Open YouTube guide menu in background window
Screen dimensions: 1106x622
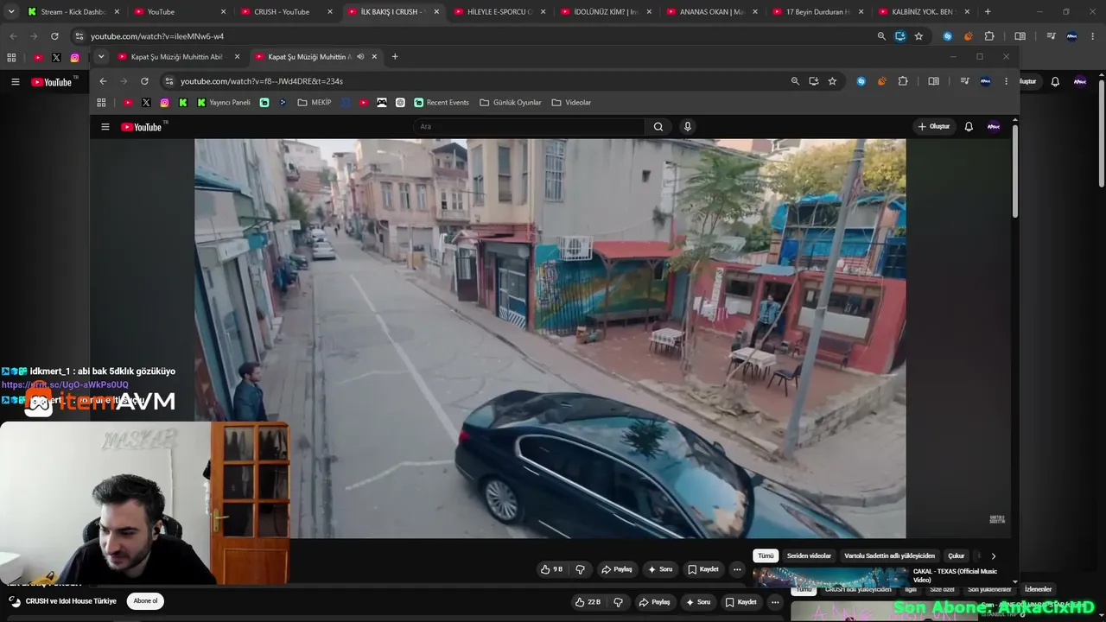click(x=15, y=82)
